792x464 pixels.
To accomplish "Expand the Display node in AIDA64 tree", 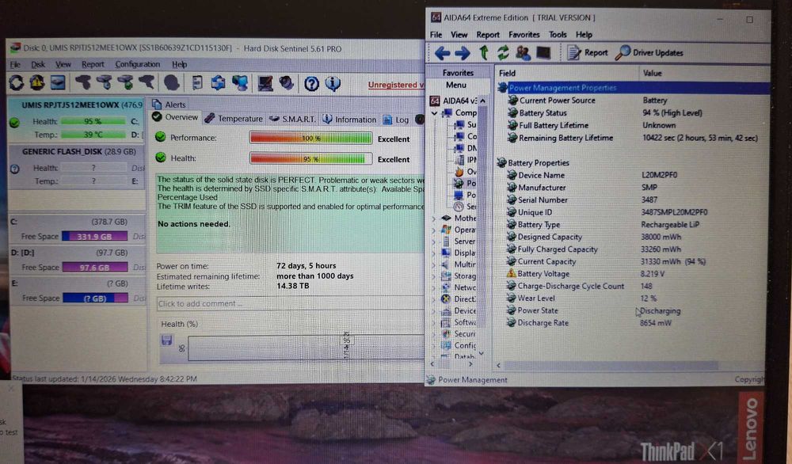I will 434,253.
